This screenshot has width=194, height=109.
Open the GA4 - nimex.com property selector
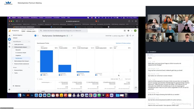point(29,31)
